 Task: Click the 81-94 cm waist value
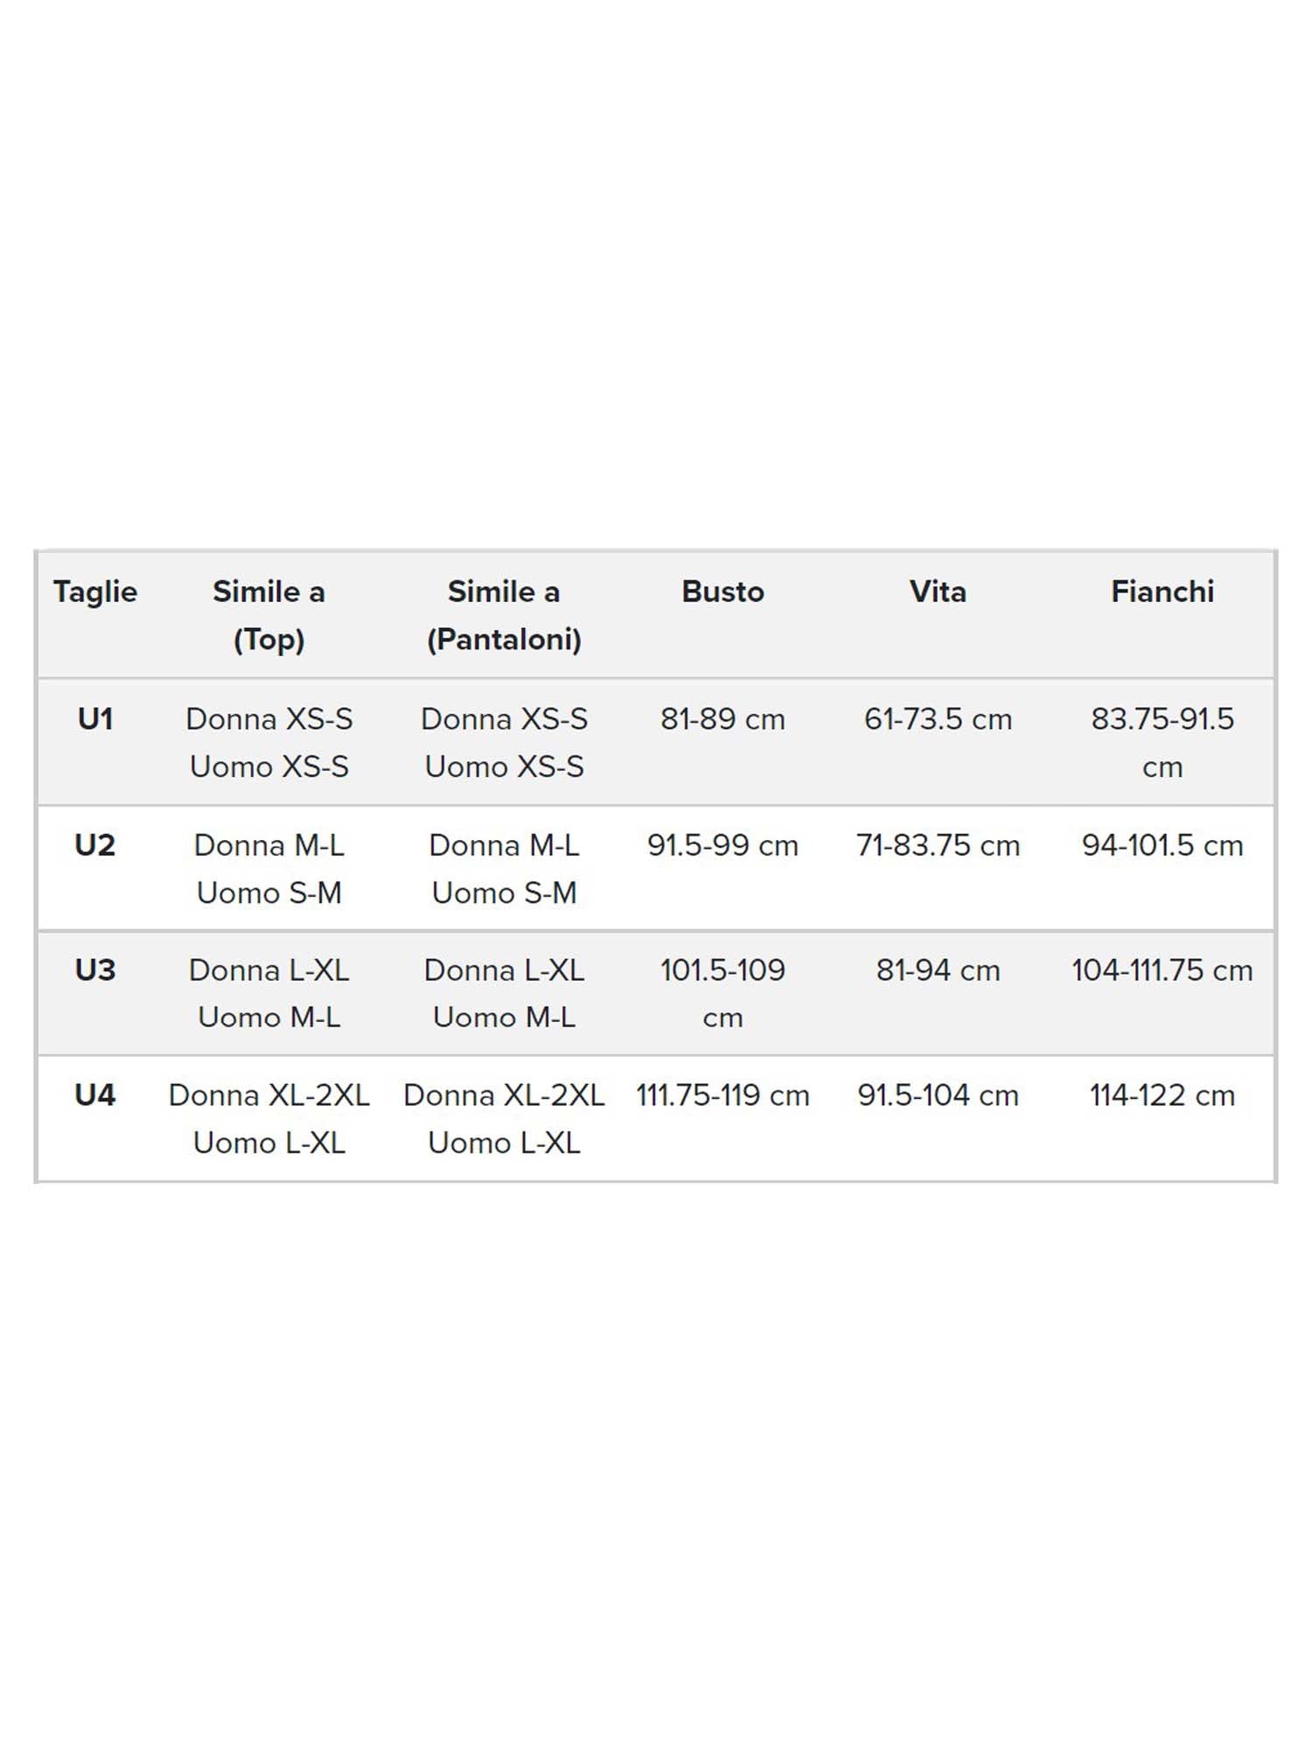pos(938,970)
